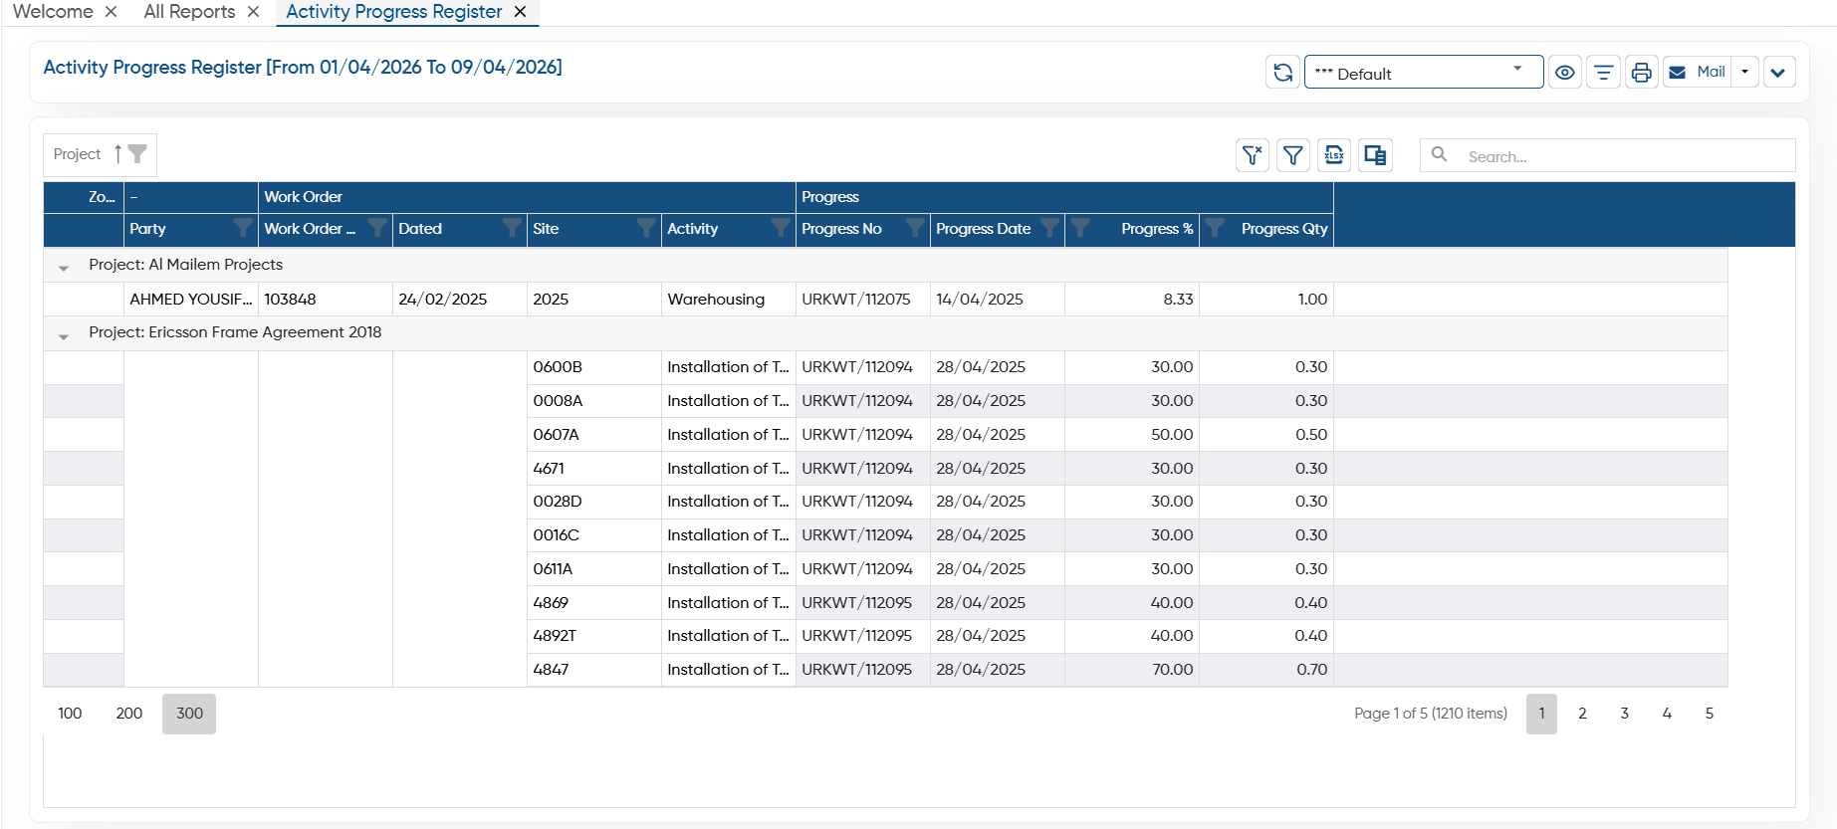
Task: Close the Activity Progress Register tab
Action: (x=520, y=12)
